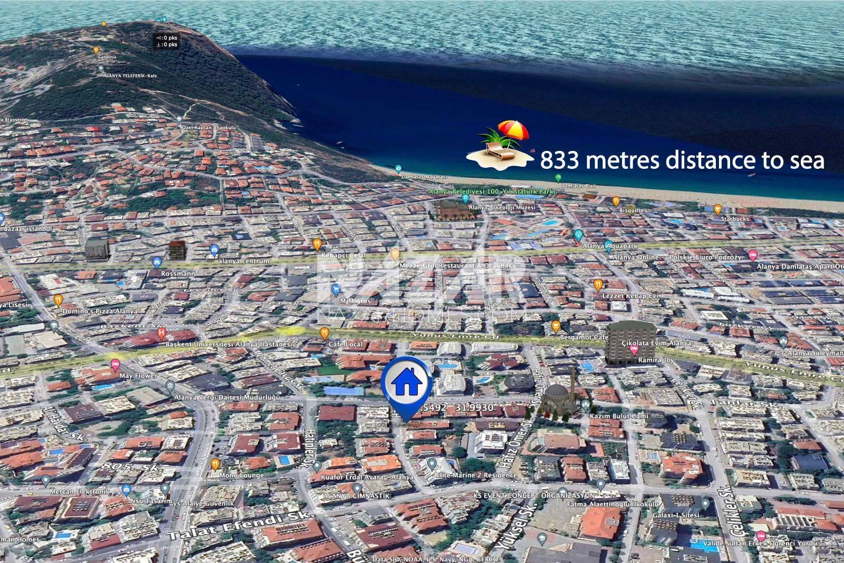The width and height of the screenshot is (844, 563).
Task: Open the Rossmann shopping marker
Action: point(157,262)
